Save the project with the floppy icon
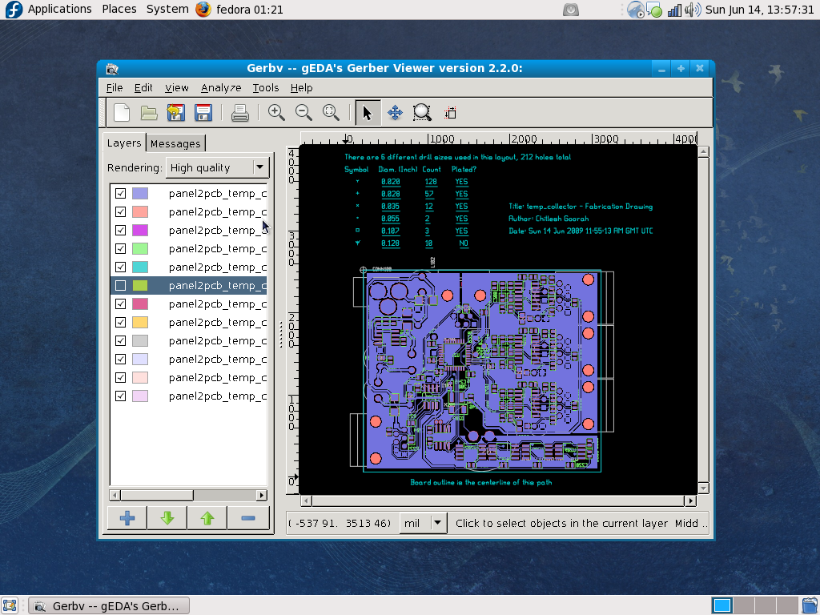This screenshot has width=820, height=615. 203,112
